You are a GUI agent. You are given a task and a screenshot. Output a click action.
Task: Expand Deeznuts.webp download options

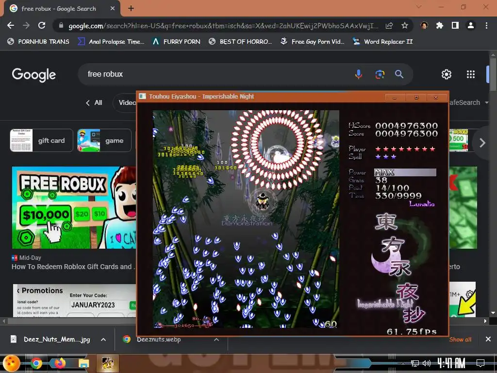[x=216, y=339]
